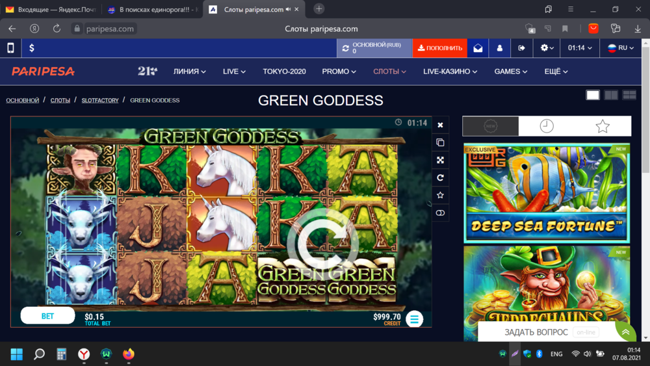This screenshot has width=650, height=366.
Task: Open Windows taskbar search
Action: [40, 354]
